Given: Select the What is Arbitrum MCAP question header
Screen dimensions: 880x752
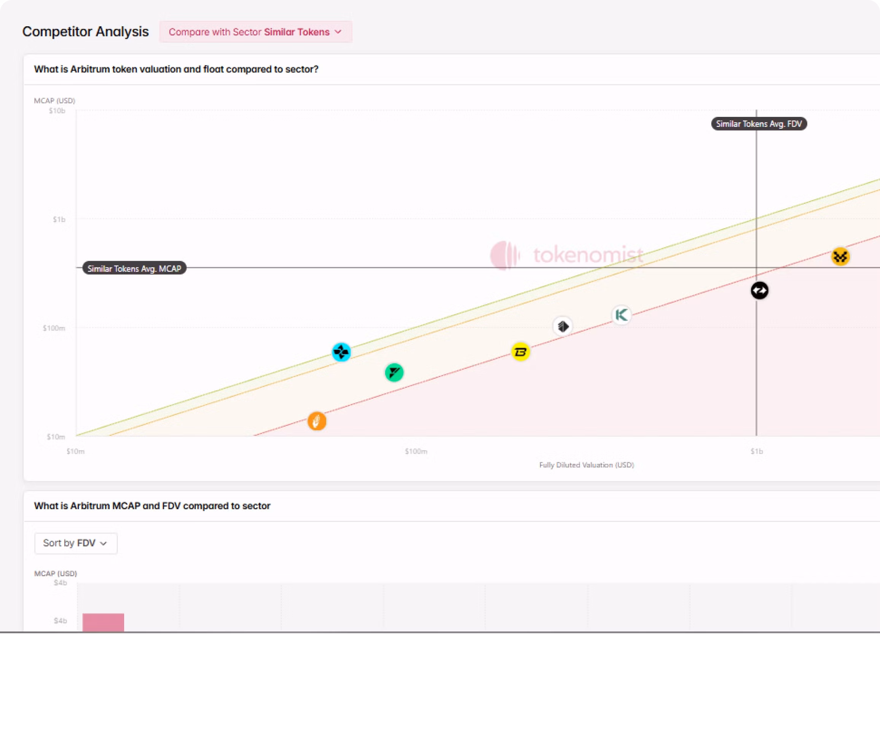Looking at the screenshot, I should (x=152, y=506).
